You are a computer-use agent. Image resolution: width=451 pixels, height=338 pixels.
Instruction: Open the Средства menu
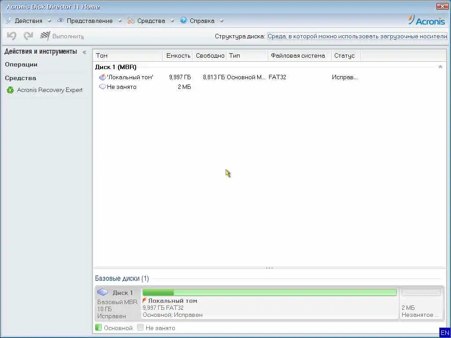point(151,21)
